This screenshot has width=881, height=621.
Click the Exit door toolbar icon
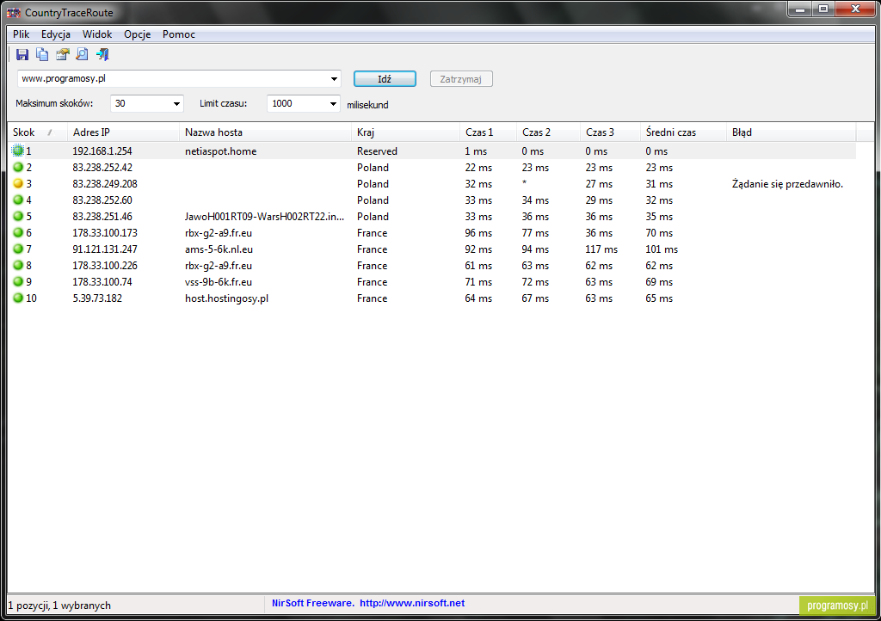102,54
